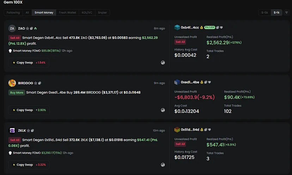Open the BIRDDOG token avatar
The image size is (292, 175).
pos(12,83)
